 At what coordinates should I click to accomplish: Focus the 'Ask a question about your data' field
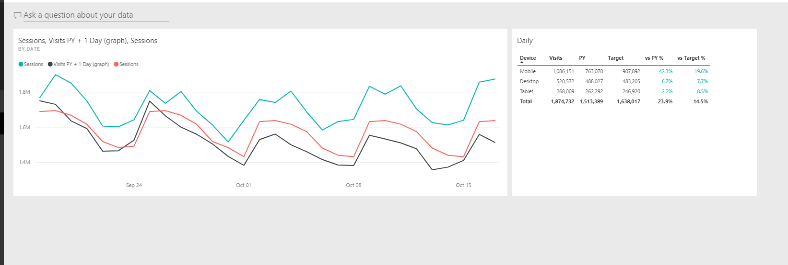tap(96, 15)
